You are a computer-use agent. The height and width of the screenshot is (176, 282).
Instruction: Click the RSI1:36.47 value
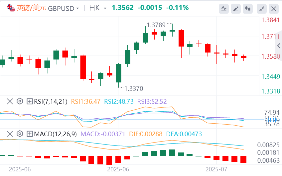pos(85,101)
